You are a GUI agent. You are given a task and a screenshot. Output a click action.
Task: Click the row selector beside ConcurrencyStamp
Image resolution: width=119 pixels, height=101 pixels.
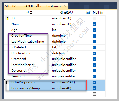[7, 88]
